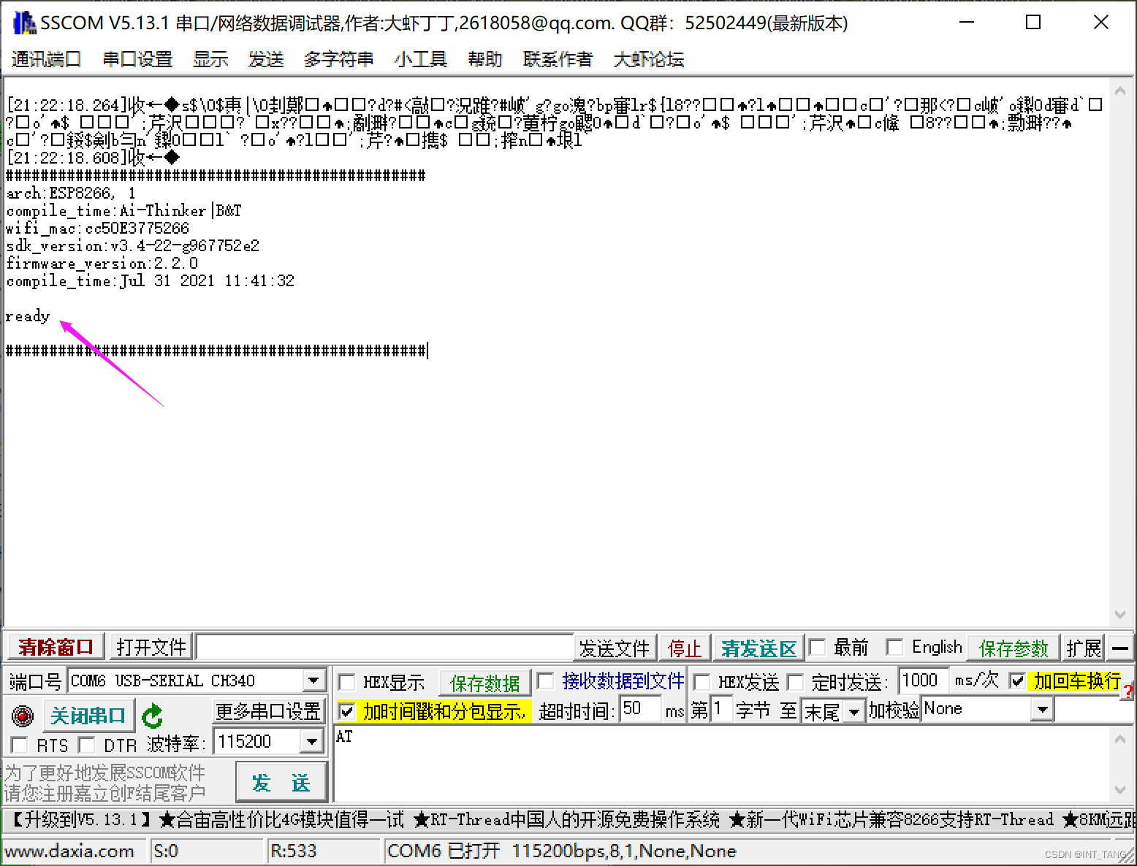Click the S:0 sent counter
The width and height of the screenshot is (1137, 866).
point(166,851)
